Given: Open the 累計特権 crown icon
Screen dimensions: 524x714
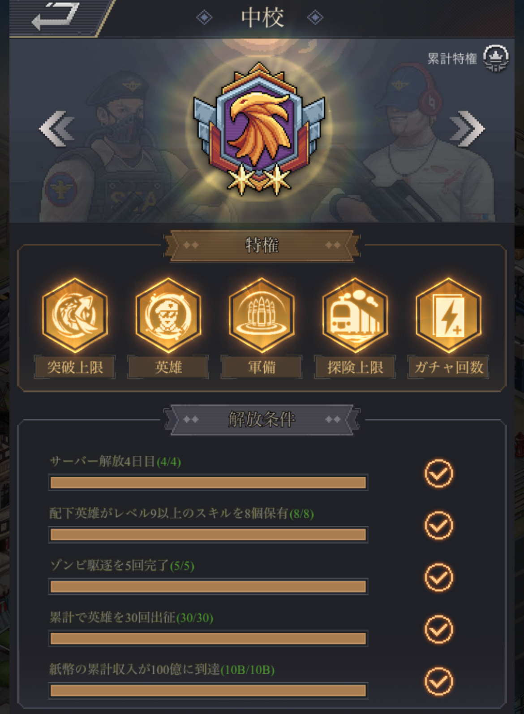Looking at the screenshot, I should point(495,58).
